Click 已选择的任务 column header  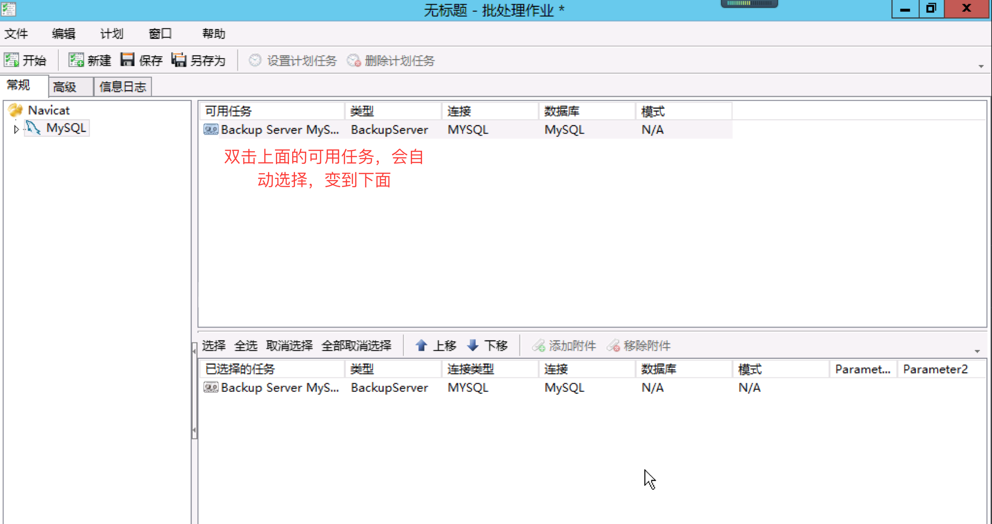(x=273, y=369)
